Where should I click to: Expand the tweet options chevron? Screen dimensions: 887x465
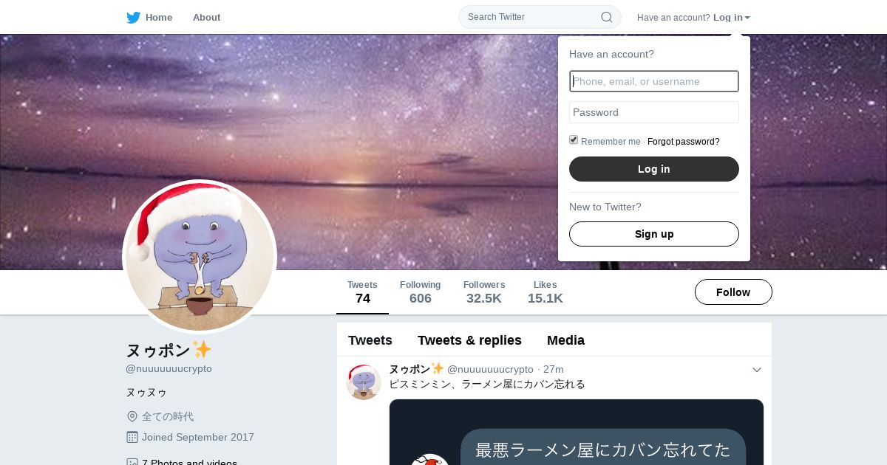(757, 370)
